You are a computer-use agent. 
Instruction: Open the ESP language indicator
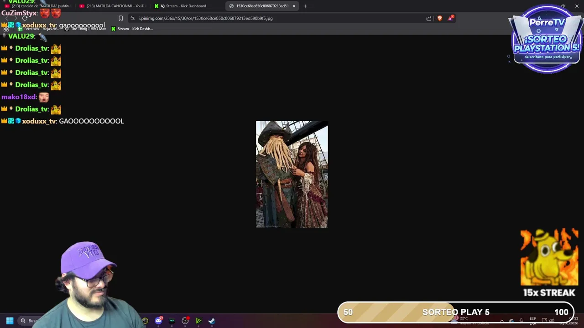(533, 321)
